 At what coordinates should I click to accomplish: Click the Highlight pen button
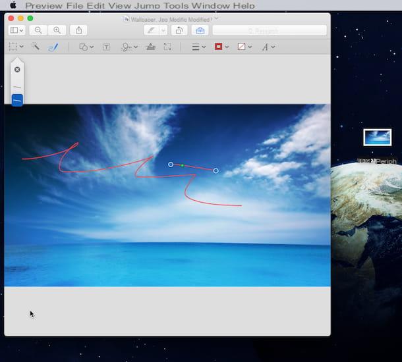point(152,30)
